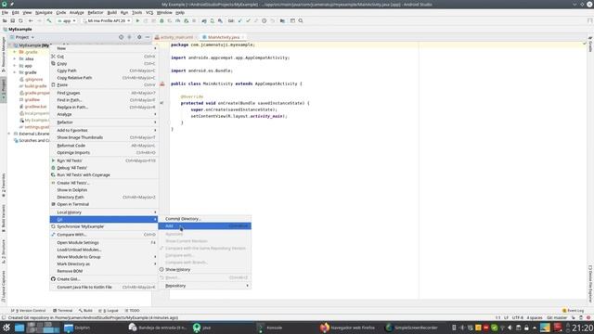Click the Make Project hammer icon

[x=49, y=20]
